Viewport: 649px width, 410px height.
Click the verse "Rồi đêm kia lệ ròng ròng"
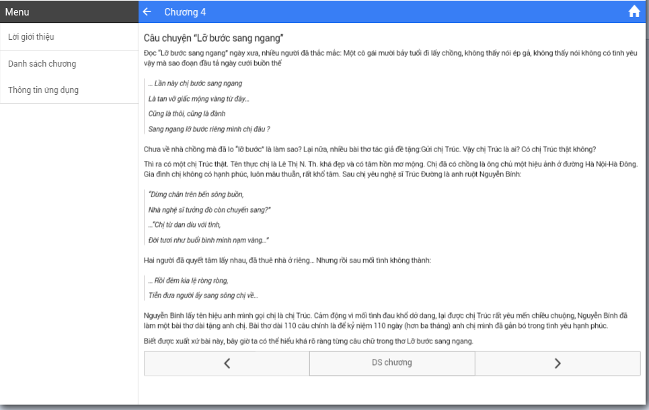[188, 280]
